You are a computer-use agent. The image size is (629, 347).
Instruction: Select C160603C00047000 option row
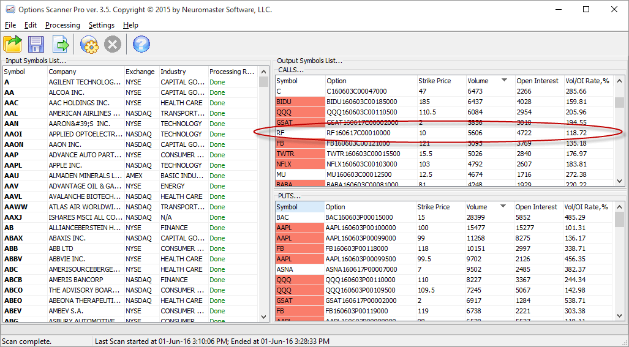[445, 91]
